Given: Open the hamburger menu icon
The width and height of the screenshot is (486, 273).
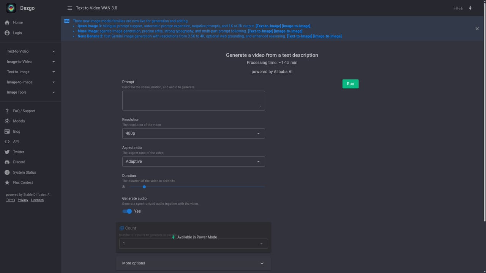Looking at the screenshot, I should (x=70, y=8).
